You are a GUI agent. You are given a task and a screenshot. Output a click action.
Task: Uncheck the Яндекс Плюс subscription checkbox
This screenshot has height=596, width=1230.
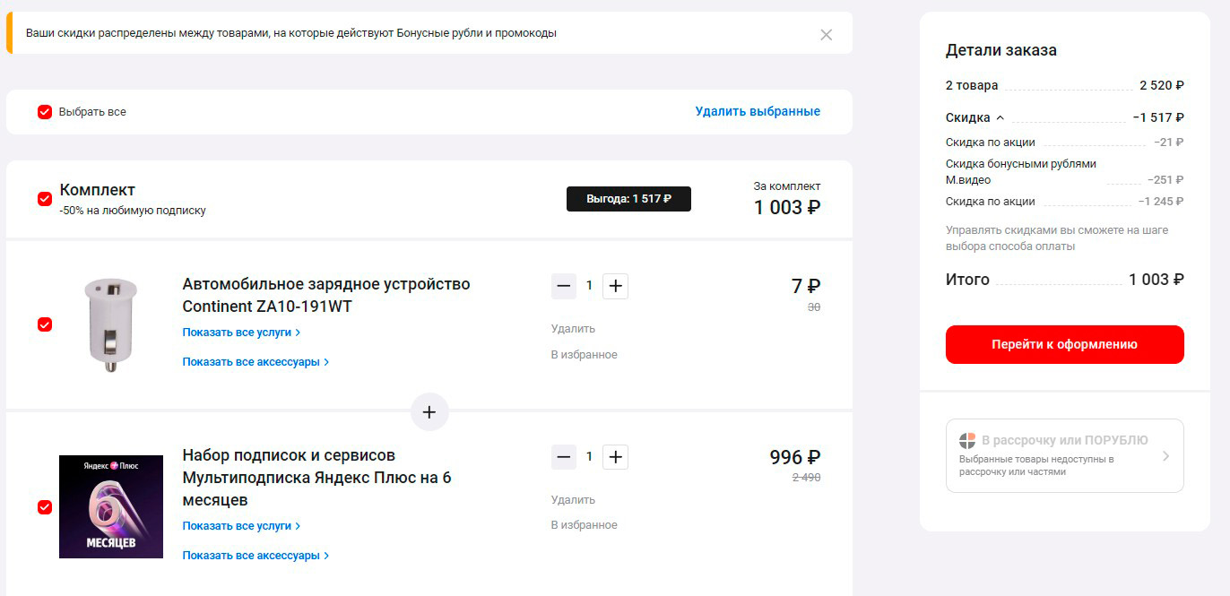[45, 507]
